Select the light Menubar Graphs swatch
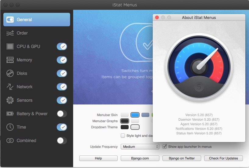This screenshot has height=168, width=249. click(x=135, y=121)
